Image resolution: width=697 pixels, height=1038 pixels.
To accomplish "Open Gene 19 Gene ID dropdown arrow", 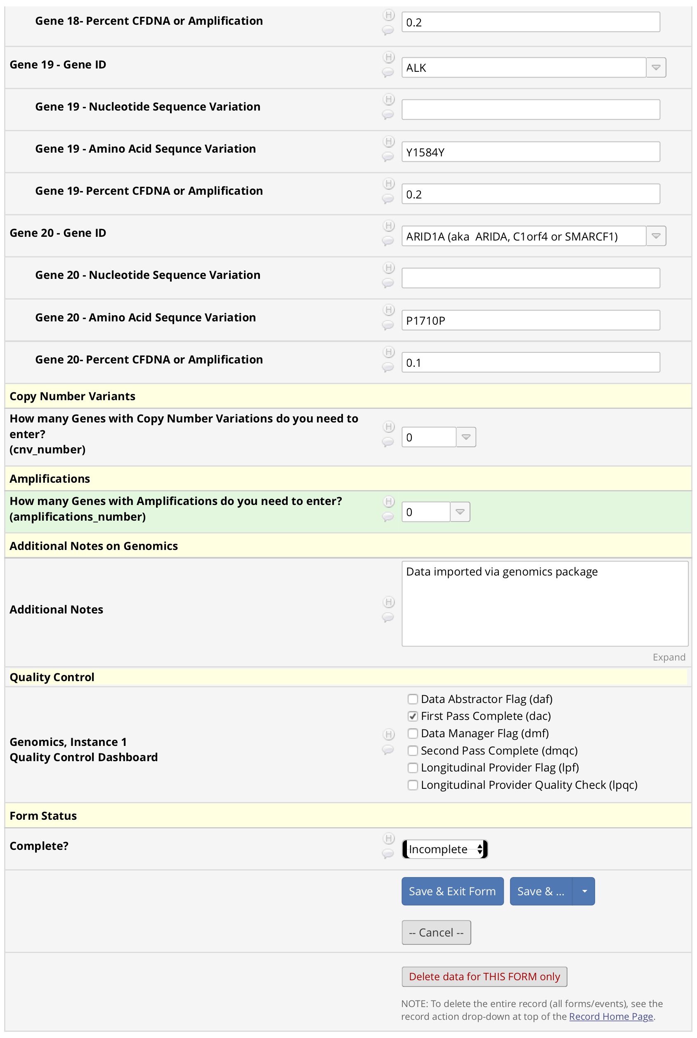I will (656, 68).
